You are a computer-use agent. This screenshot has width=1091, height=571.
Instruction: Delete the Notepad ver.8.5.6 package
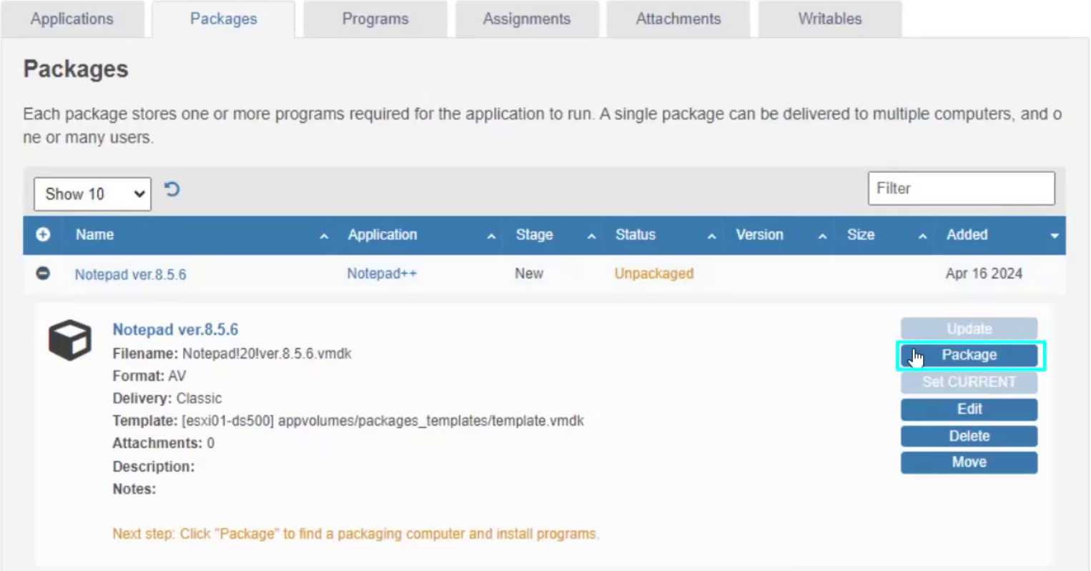click(969, 436)
